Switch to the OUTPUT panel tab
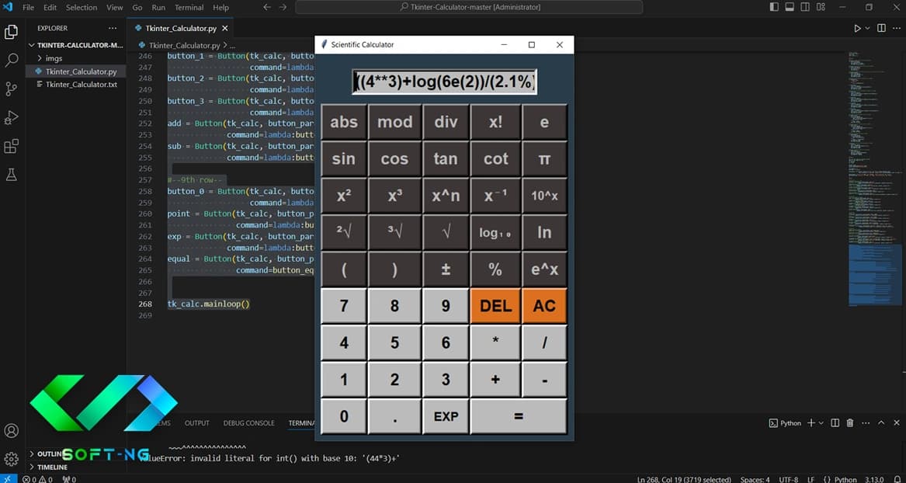Image resolution: width=906 pixels, height=483 pixels. click(197, 423)
